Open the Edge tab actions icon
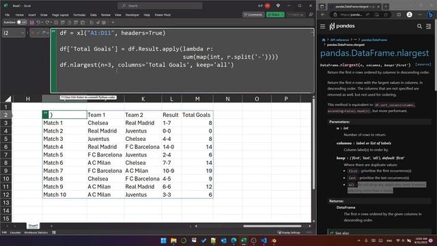Screen dimensions: 437x246 (x=322, y=6)
